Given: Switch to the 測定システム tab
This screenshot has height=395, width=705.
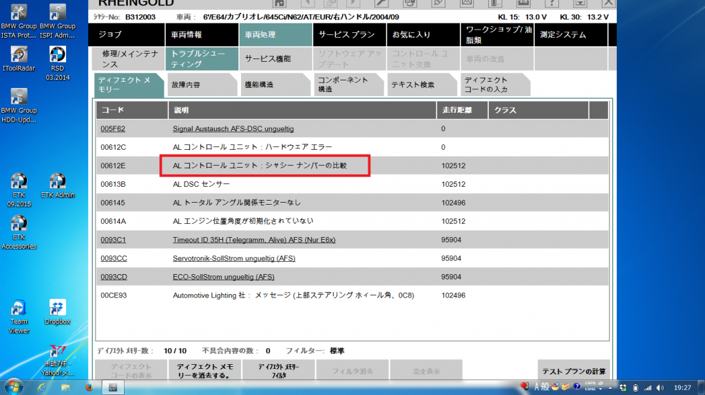Looking at the screenshot, I should click(571, 34).
